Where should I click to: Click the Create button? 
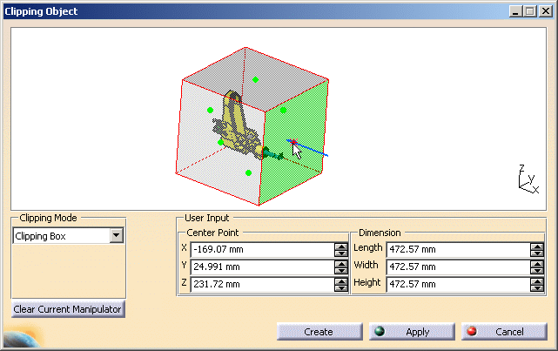(319, 332)
